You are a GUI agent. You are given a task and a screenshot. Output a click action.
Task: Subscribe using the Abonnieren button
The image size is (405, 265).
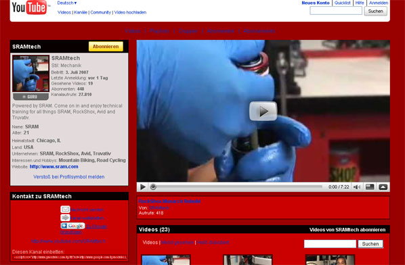click(106, 47)
